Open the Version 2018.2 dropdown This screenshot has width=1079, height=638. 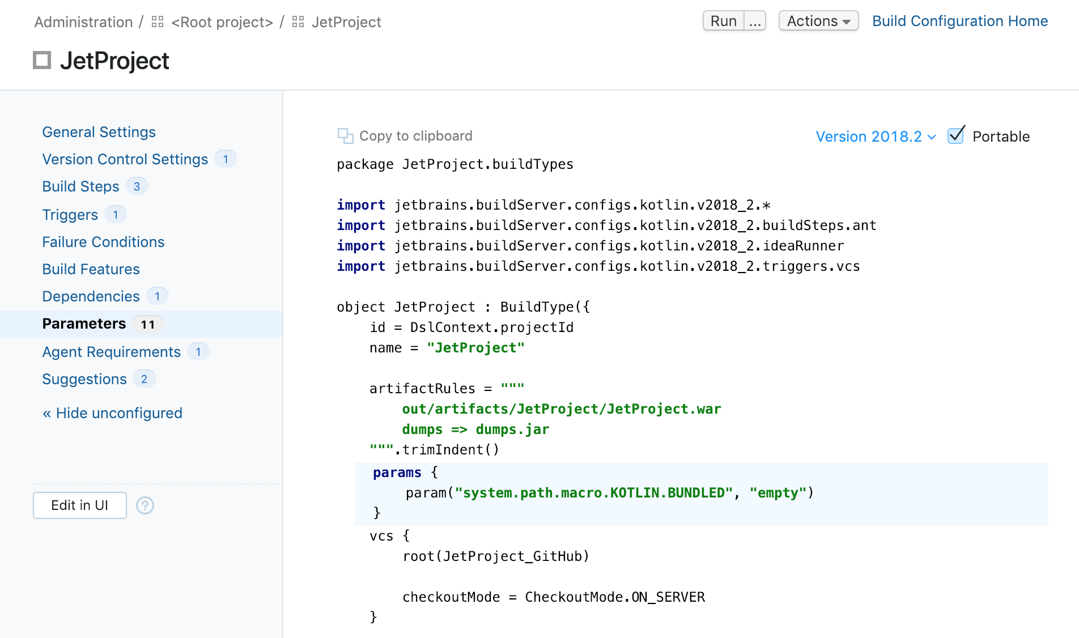(876, 137)
